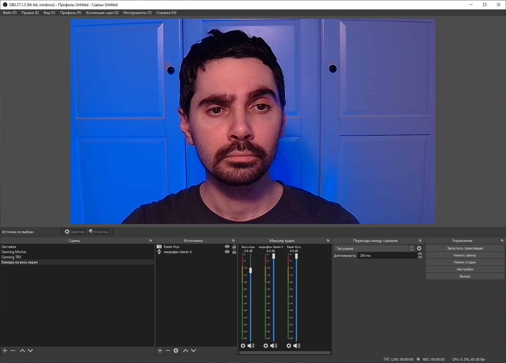Lock the Razer Kiyo source
The height and width of the screenshot is (363, 506).
pyautogui.click(x=234, y=247)
